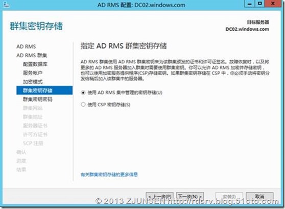Image resolution: width=285 pixels, height=209 pixels.
Task: Go to 服务帐户 step
Action: 33,73
